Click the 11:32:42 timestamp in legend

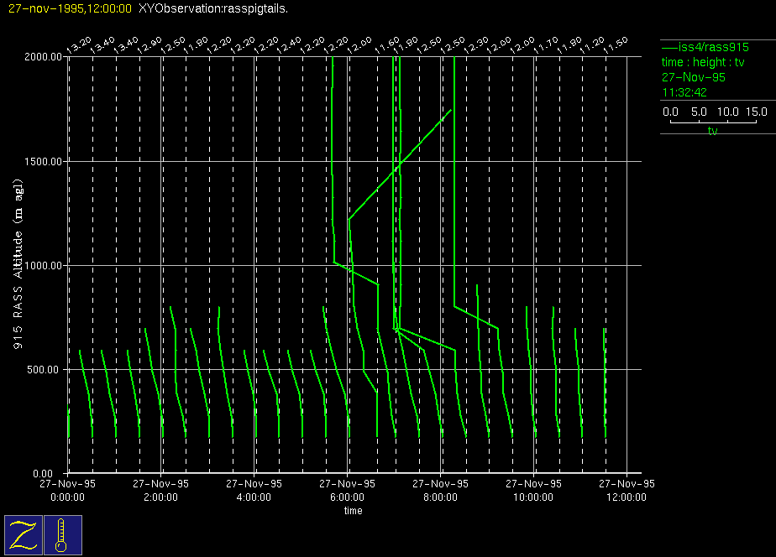pos(684,91)
